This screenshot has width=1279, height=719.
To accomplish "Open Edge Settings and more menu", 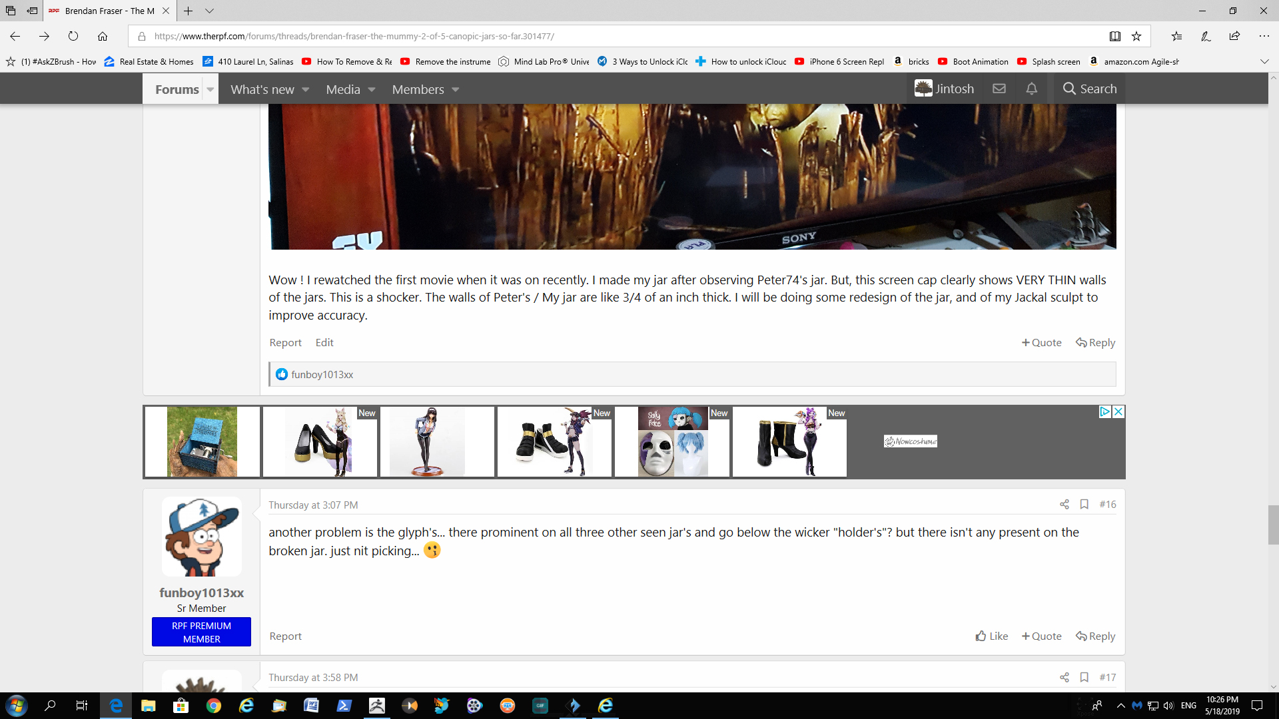I will (1264, 36).
